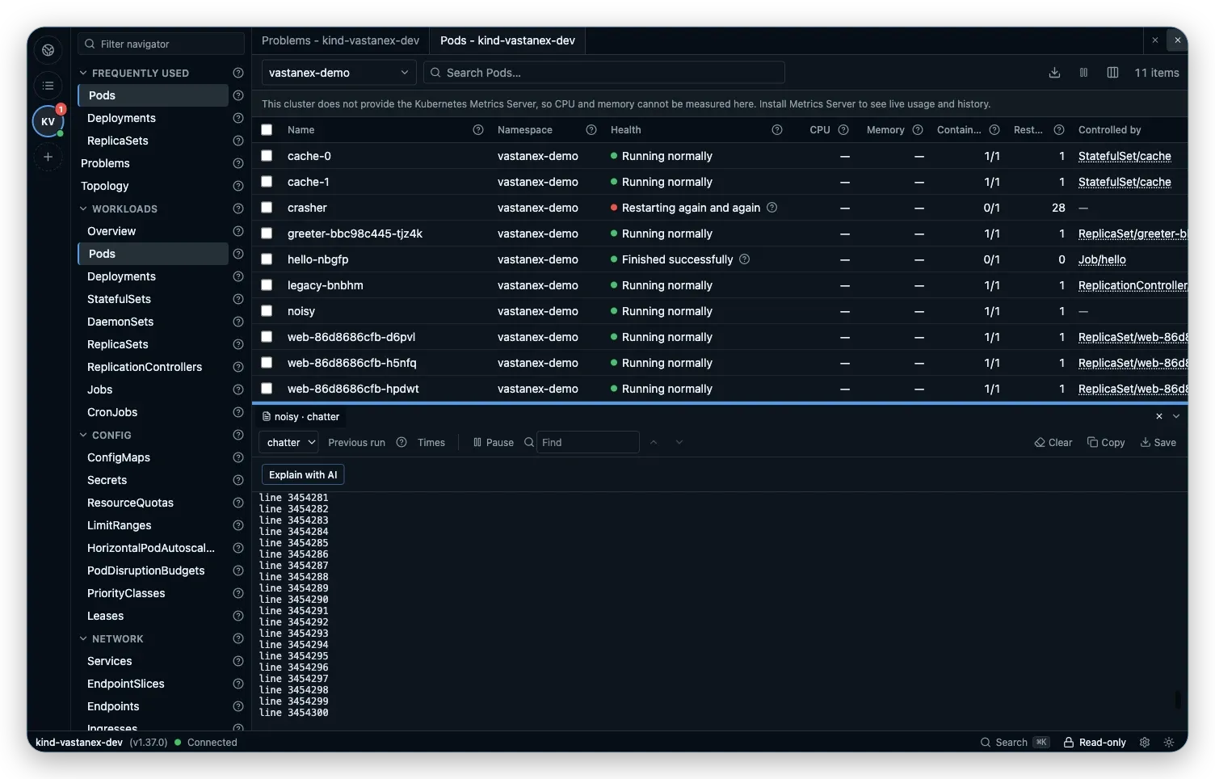This screenshot has width=1215, height=779.
Task: Focus the Find field in logs
Action: pos(587,443)
